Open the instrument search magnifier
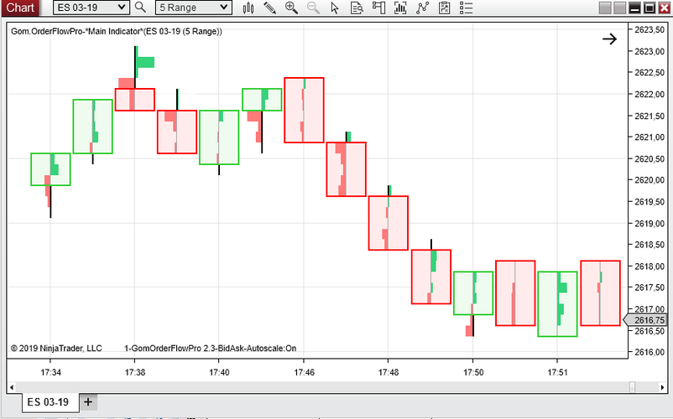Image resolution: width=673 pixels, height=419 pixels. (x=140, y=8)
